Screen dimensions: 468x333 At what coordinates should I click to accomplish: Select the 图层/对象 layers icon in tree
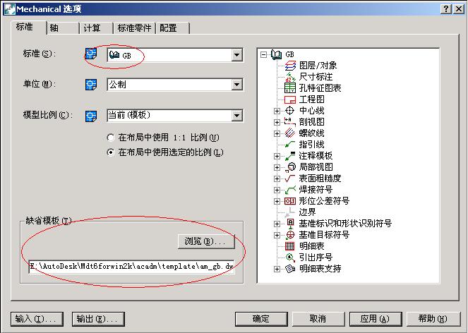pos(290,66)
